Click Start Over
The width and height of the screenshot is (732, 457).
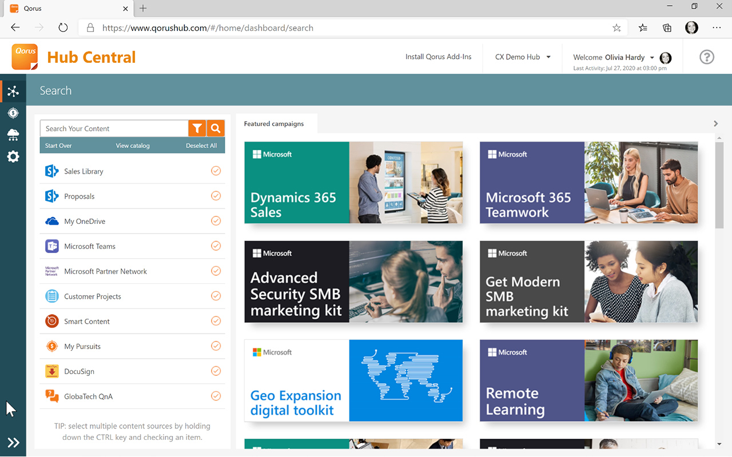58,146
